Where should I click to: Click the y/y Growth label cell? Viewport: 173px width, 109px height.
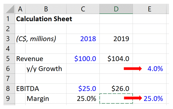click(44, 69)
